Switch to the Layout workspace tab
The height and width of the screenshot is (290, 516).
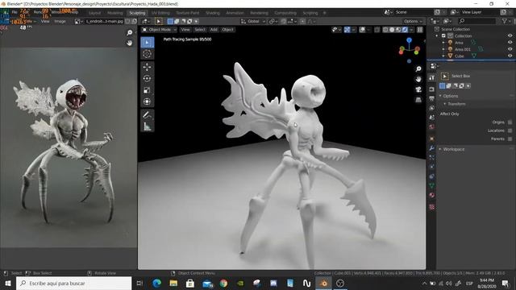tap(94, 13)
